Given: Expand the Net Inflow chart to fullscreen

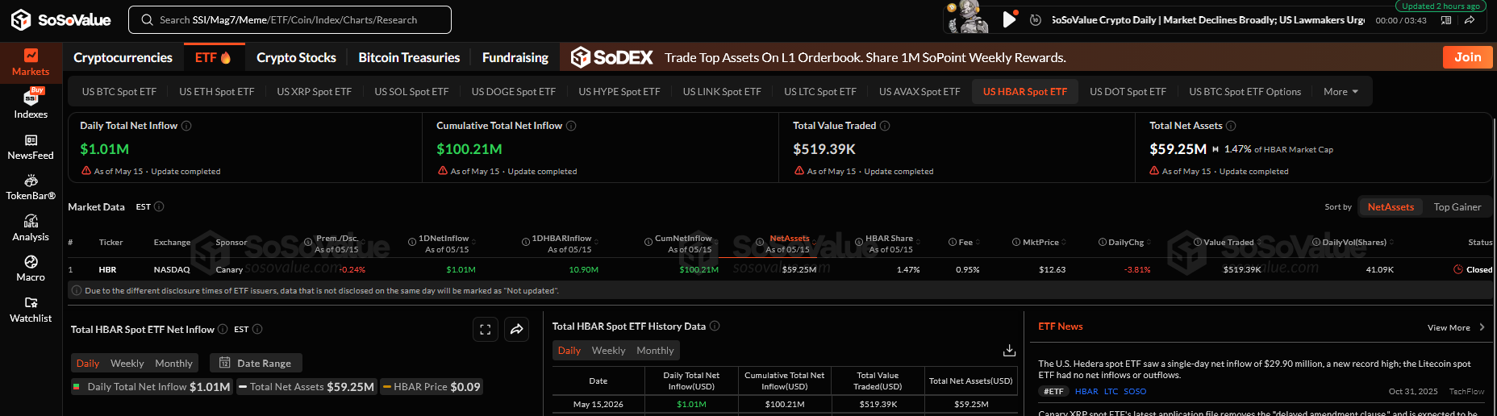Looking at the screenshot, I should pyautogui.click(x=486, y=329).
